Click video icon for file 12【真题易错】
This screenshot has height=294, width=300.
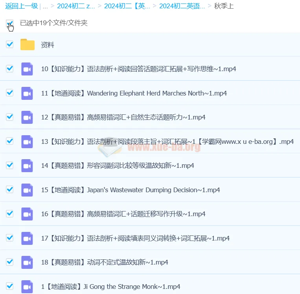point(27,117)
